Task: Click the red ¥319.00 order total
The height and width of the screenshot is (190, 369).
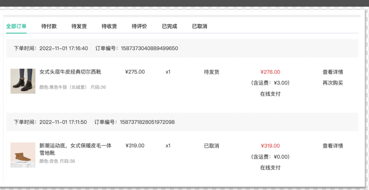Action: (270, 146)
